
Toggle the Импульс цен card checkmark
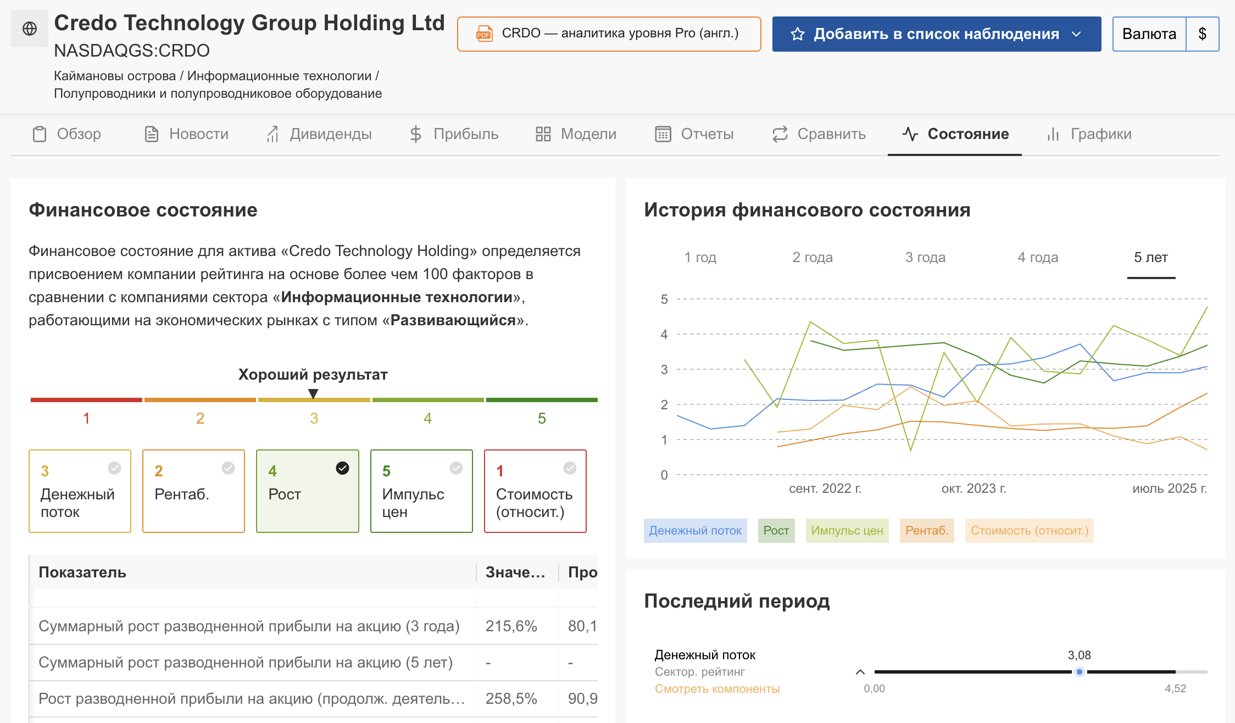tap(456, 468)
